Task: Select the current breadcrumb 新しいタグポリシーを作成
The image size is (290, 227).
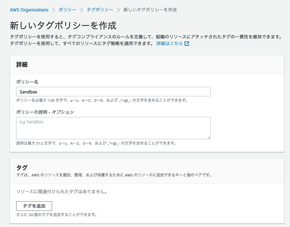Action: 150,10
